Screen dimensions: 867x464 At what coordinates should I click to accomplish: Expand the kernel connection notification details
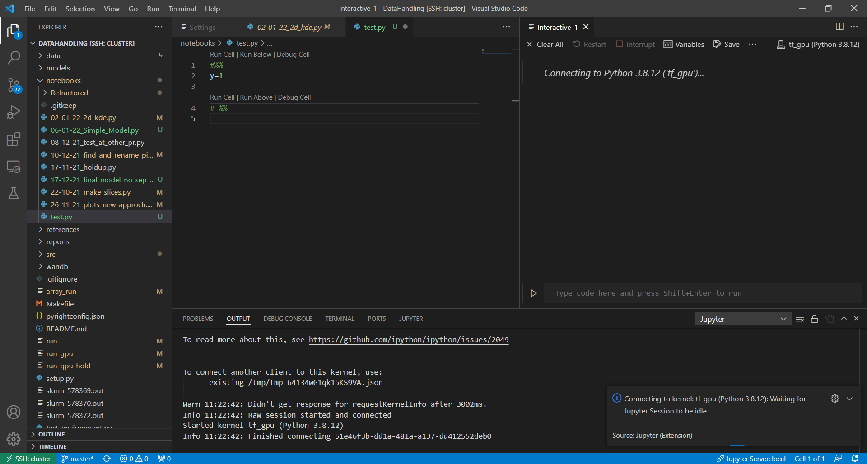(850, 399)
